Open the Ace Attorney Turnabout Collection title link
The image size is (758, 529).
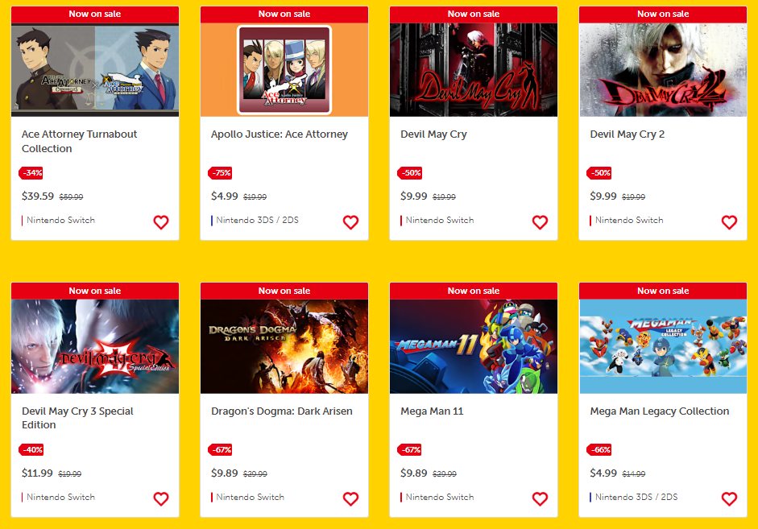[79, 141]
